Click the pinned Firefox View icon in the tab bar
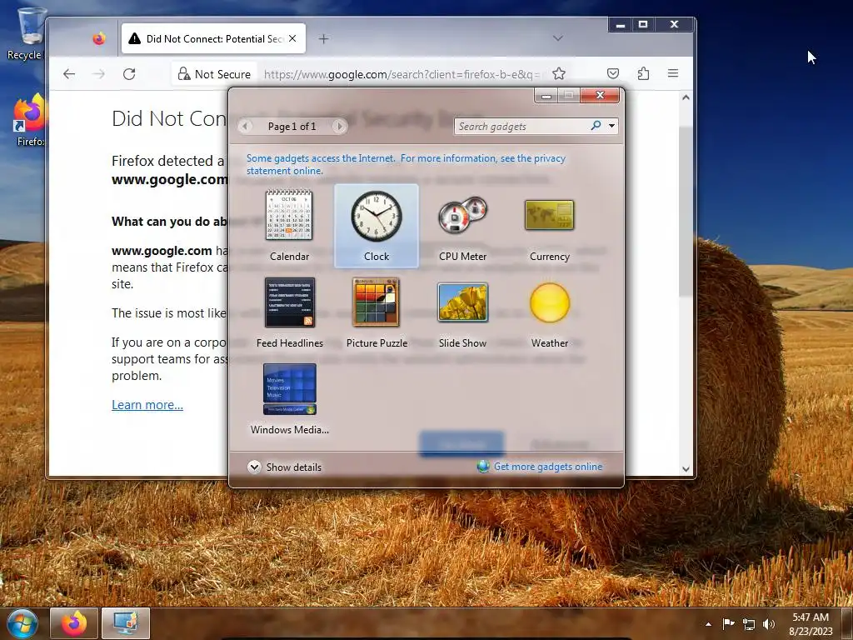Screen dimensions: 853x640 click(x=99, y=38)
